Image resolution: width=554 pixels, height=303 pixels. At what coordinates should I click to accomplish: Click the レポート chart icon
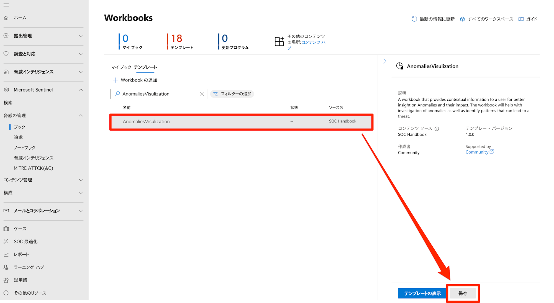pyautogui.click(x=6, y=254)
